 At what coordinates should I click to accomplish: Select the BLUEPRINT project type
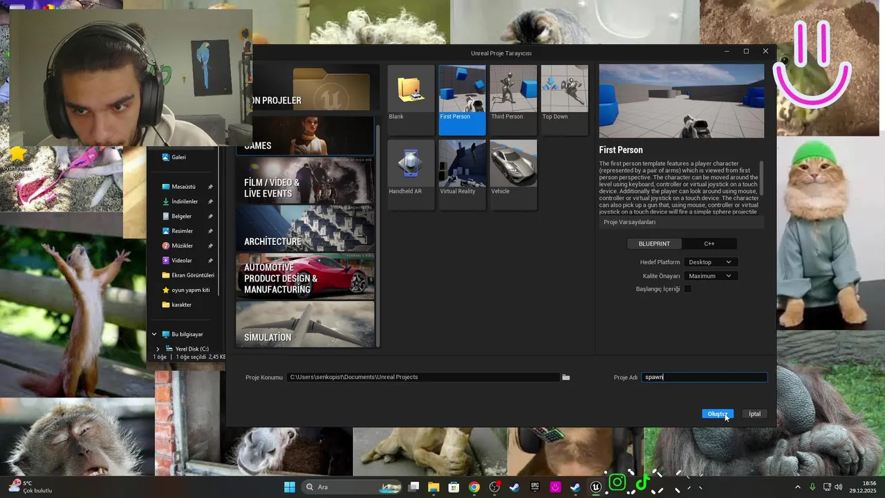[x=654, y=243]
